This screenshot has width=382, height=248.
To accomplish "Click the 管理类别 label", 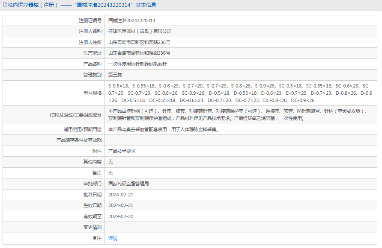I will coord(93,75).
